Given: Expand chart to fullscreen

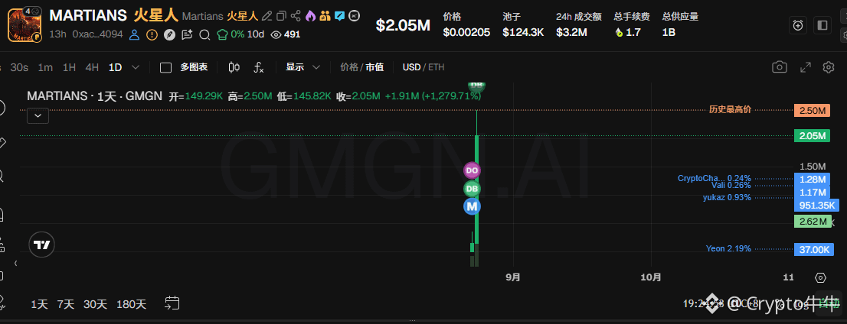Looking at the screenshot, I should pyautogui.click(x=806, y=66).
